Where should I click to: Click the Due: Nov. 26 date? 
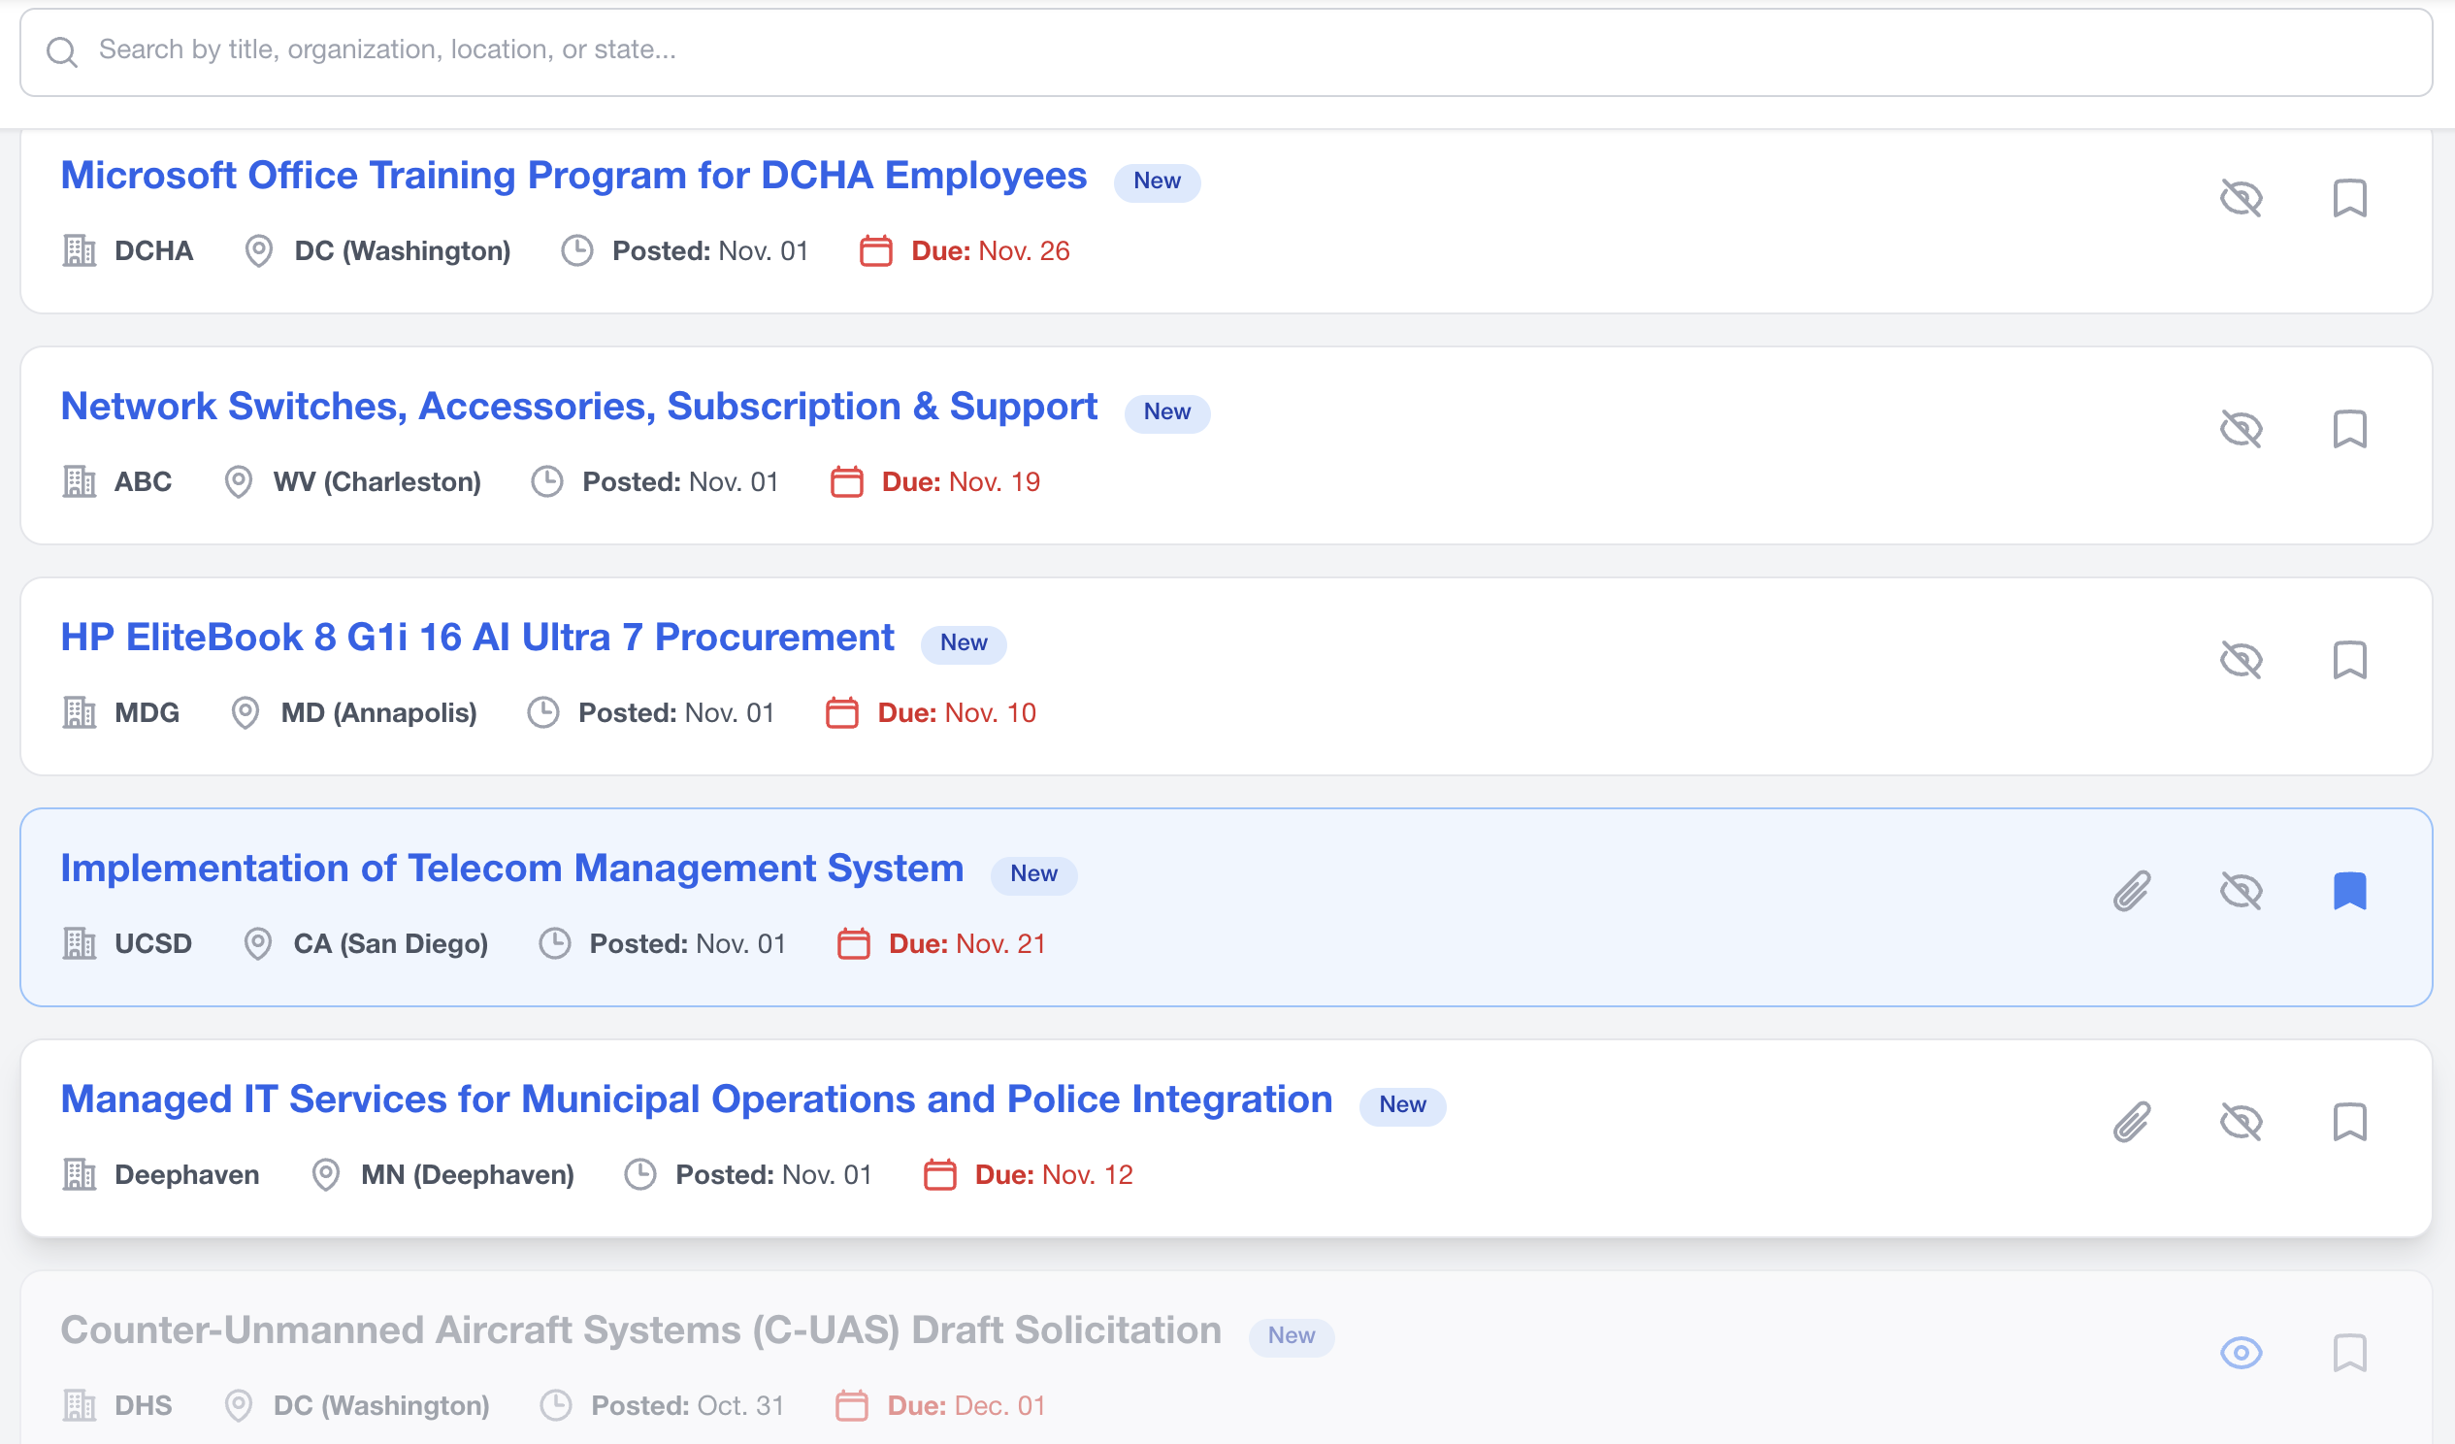coord(987,250)
